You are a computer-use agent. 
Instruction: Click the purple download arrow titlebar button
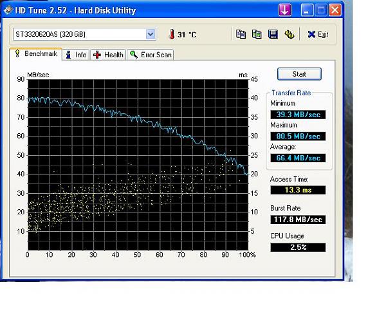[x=285, y=10]
